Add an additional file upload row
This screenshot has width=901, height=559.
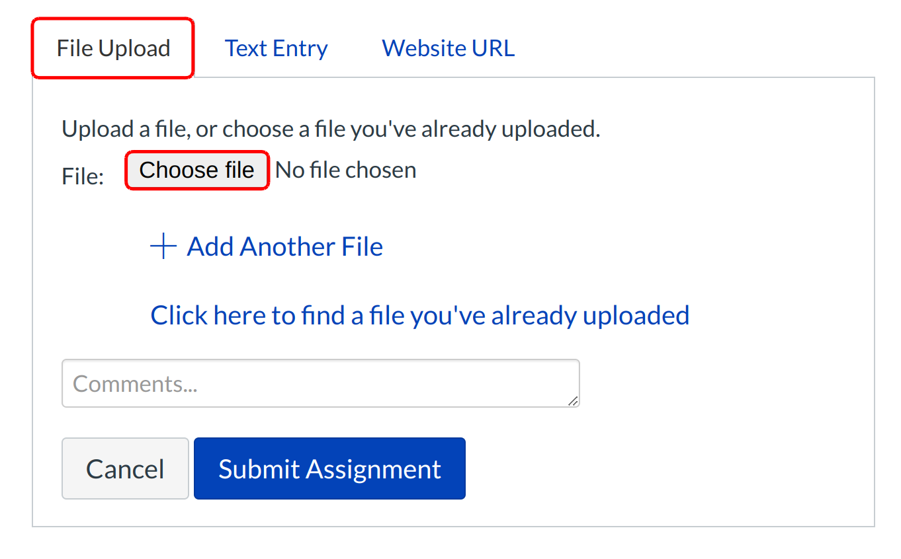pyautogui.click(x=284, y=247)
